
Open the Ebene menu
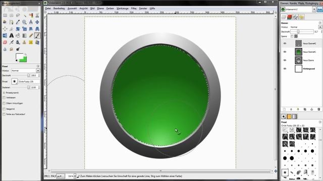coord(100,9)
